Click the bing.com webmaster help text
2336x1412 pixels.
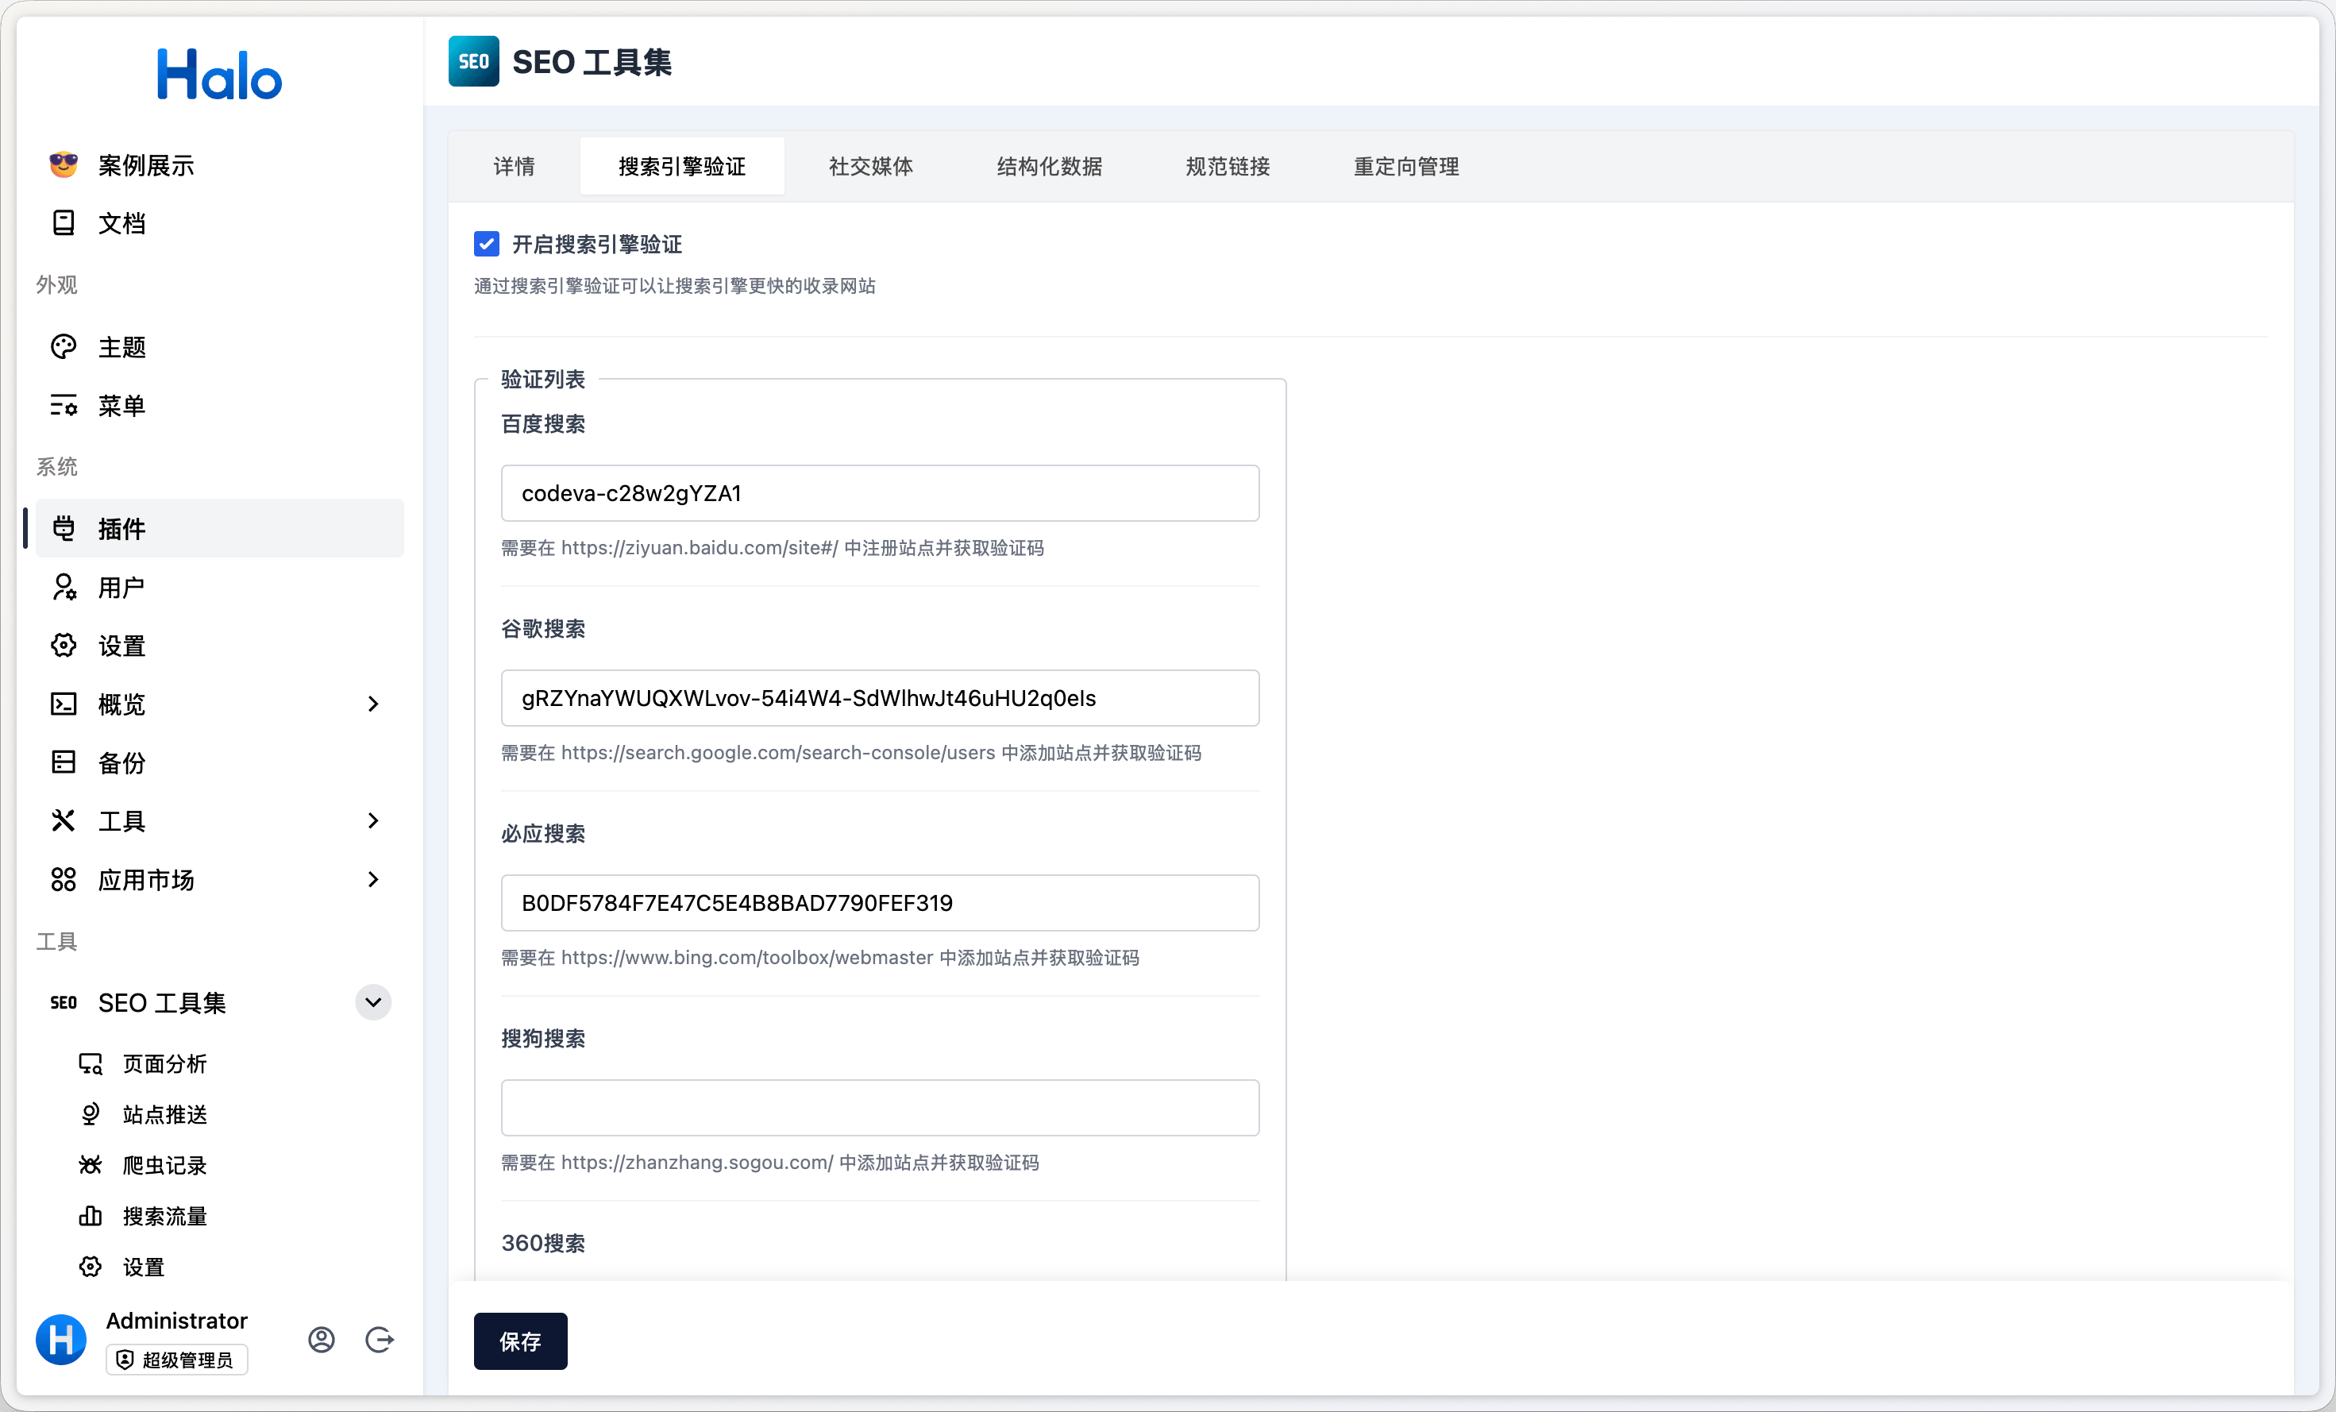pos(820,958)
